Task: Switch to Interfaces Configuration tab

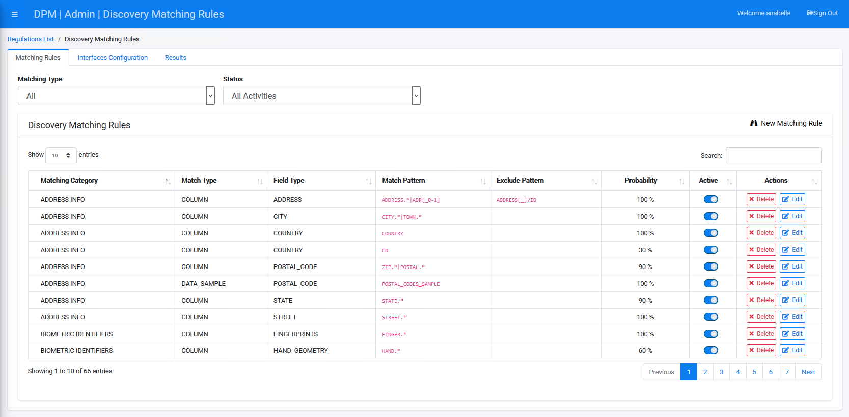Action: tap(113, 58)
